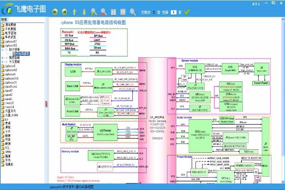Open the 小米 folder
Viewport: 285px width, 190px height.
(x=6, y=131)
